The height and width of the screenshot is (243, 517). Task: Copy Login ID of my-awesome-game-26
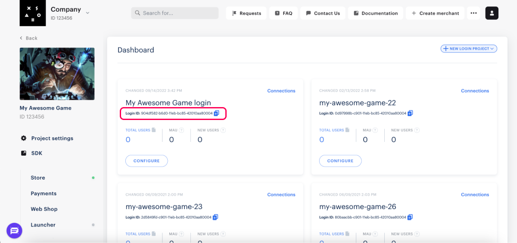click(410, 217)
